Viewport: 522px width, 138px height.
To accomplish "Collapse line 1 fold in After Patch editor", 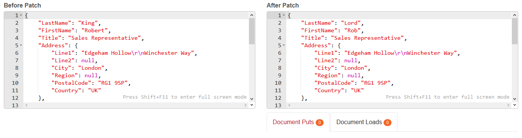I will (x=284, y=15).
